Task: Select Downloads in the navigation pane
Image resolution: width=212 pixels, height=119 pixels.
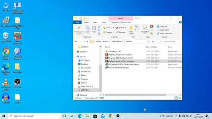Action: pyautogui.click(x=85, y=71)
